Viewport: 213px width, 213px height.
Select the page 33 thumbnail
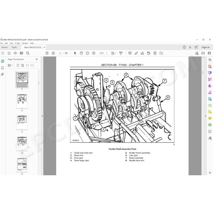pyautogui.click(x=22, y=122)
